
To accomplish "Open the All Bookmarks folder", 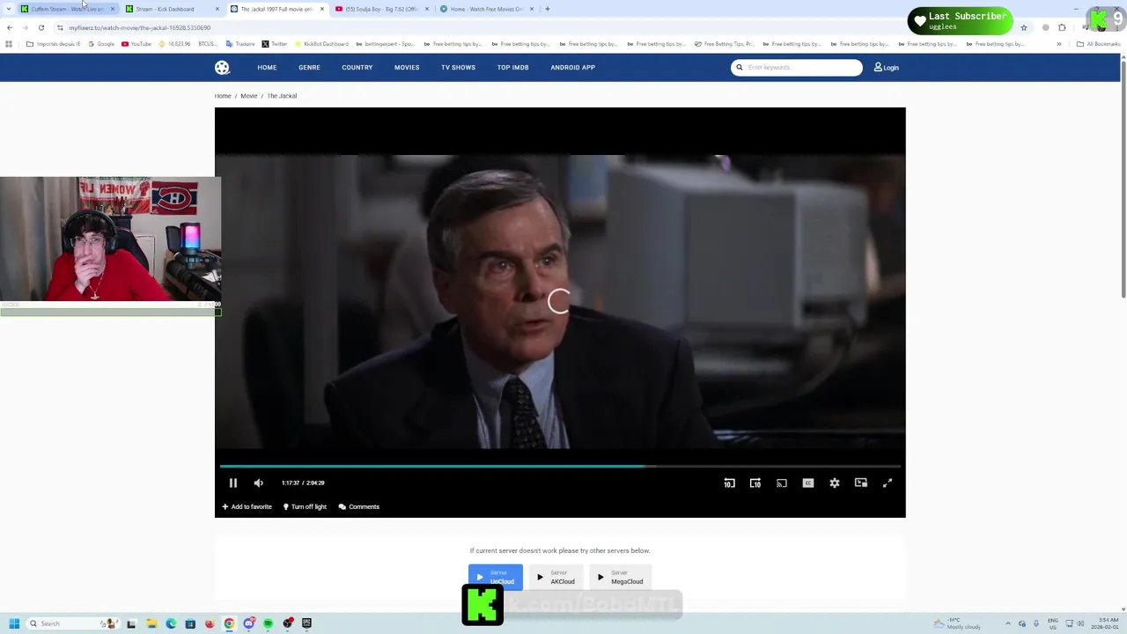I will 1099,44.
